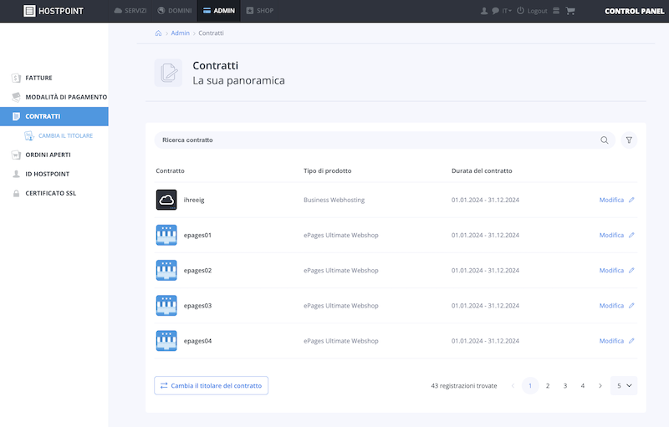Click the Admin breadcrumb link
The width and height of the screenshot is (669, 427).
tap(180, 33)
